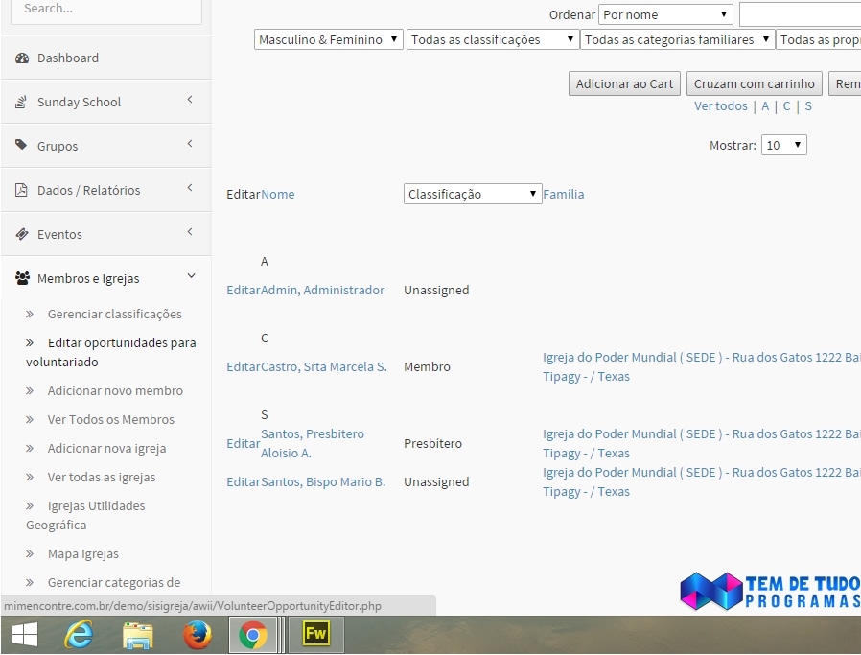Image resolution: width=861 pixels, height=655 pixels.
Task: Click the Dashboard icon in the sidebar
Action: 22,58
